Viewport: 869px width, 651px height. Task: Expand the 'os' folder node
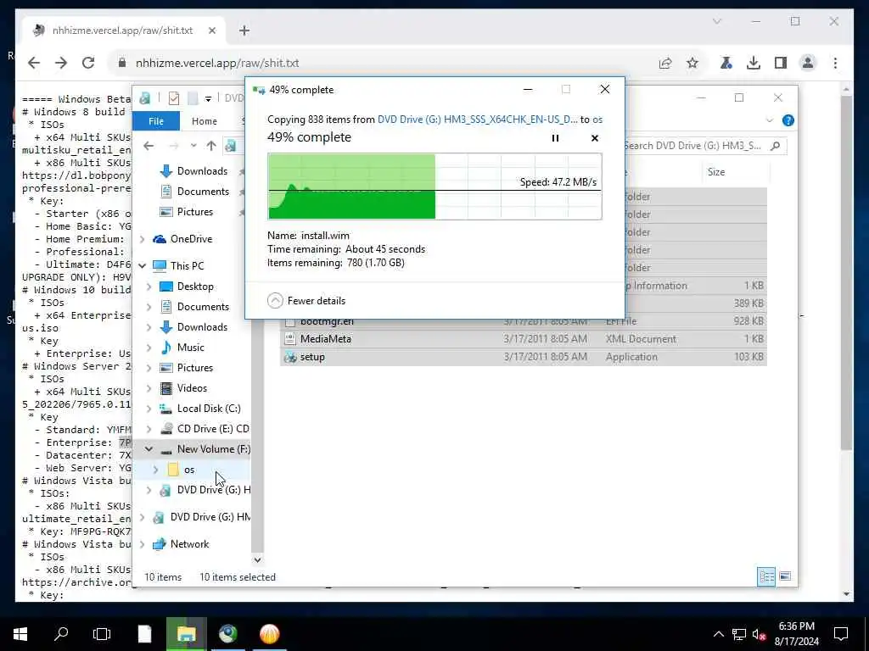[156, 470]
